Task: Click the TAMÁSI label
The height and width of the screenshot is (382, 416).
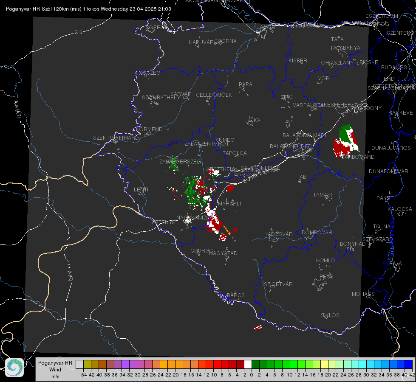Action: [x=323, y=194]
